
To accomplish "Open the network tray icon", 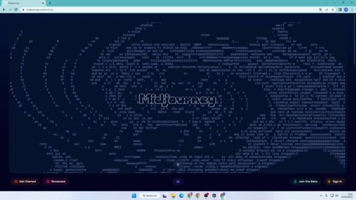I will 332,196.
